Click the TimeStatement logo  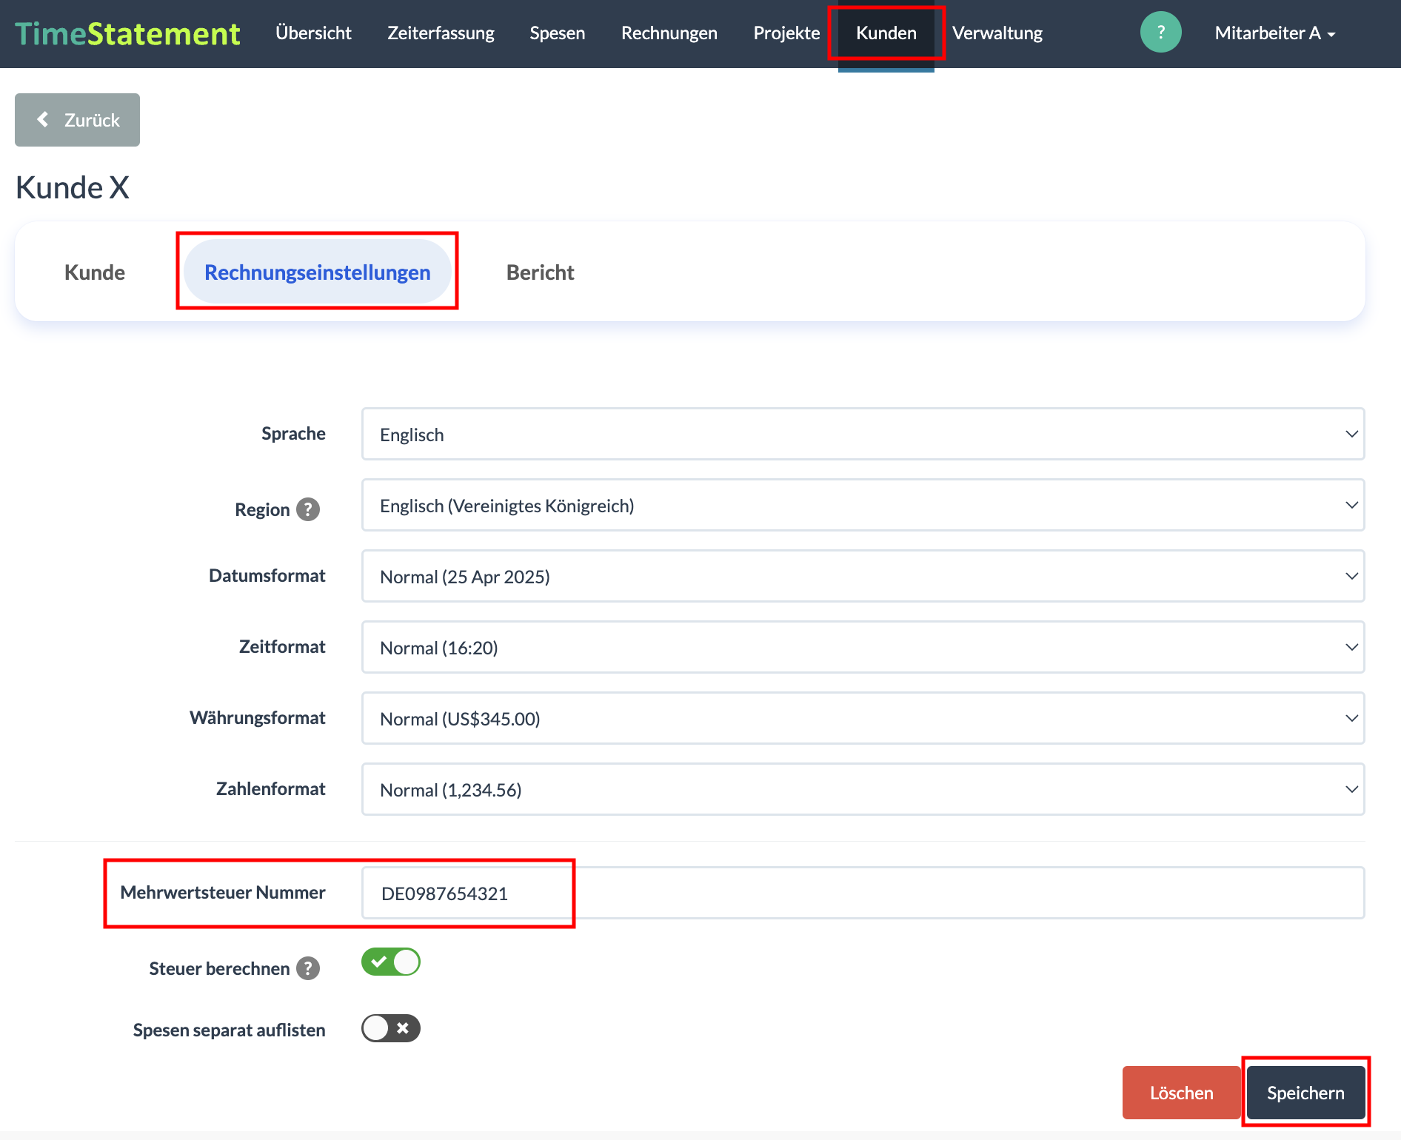[127, 33]
